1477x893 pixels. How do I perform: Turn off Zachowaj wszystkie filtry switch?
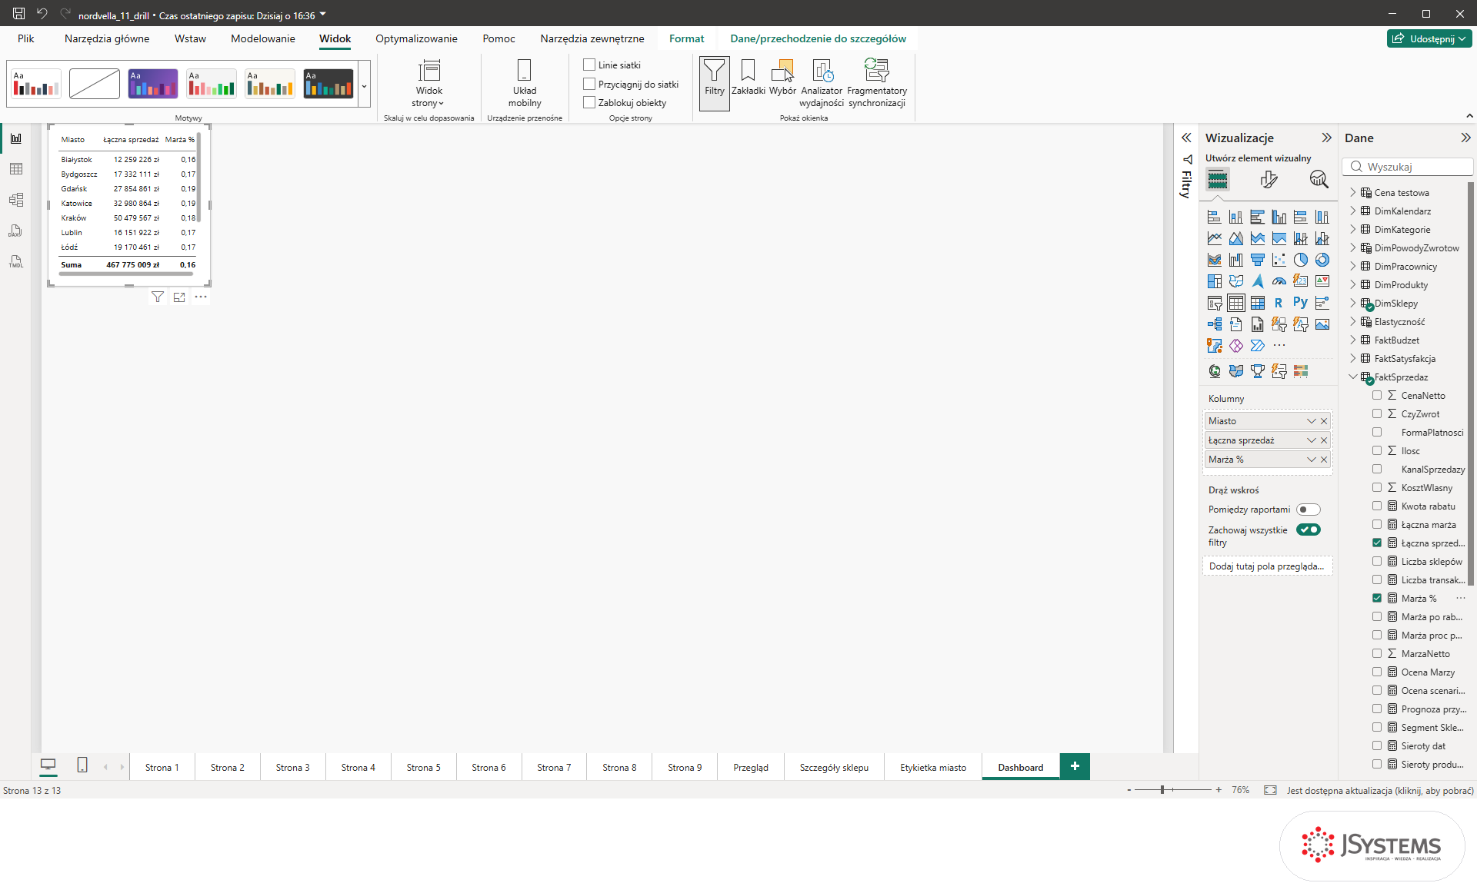[1309, 529]
